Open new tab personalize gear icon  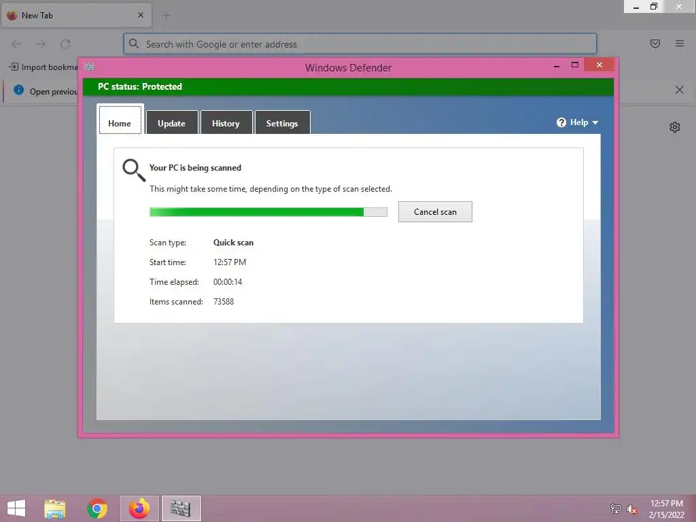coord(675,127)
